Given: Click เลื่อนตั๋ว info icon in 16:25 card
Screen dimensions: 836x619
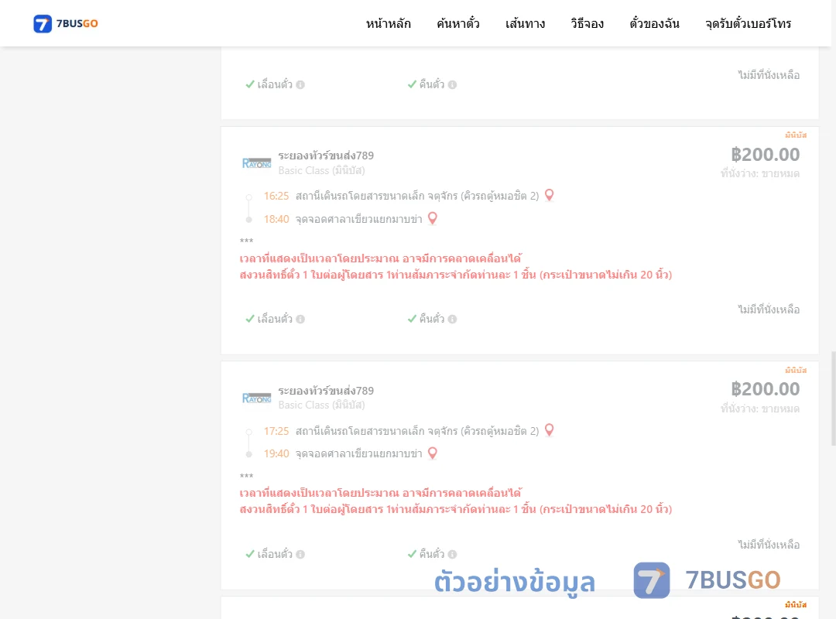Looking at the screenshot, I should pos(300,320).
